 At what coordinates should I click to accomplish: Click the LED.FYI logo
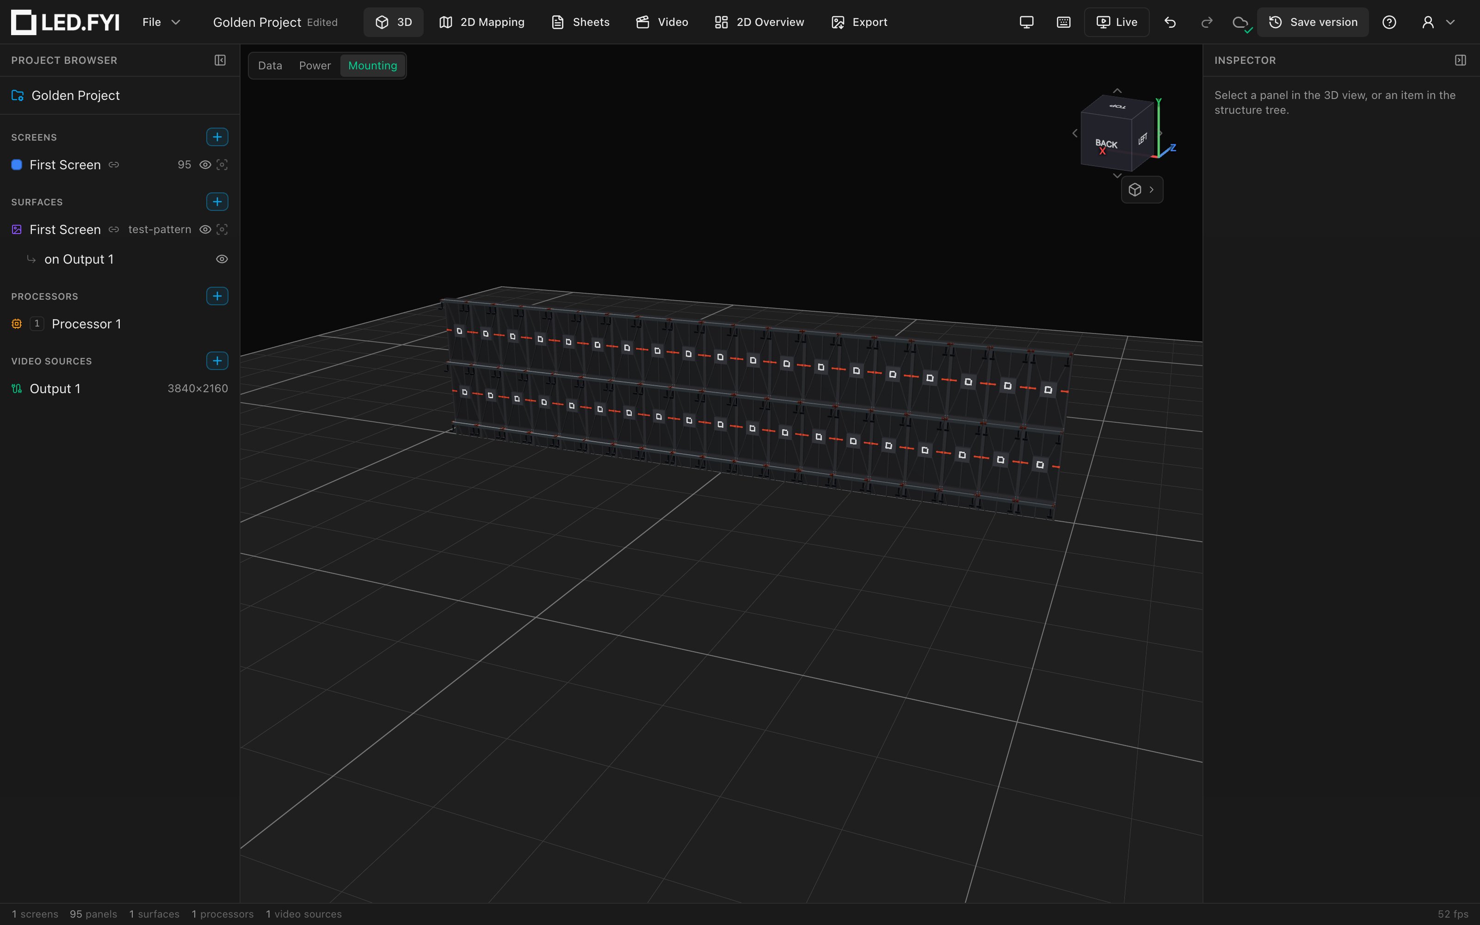pos(65,22)
